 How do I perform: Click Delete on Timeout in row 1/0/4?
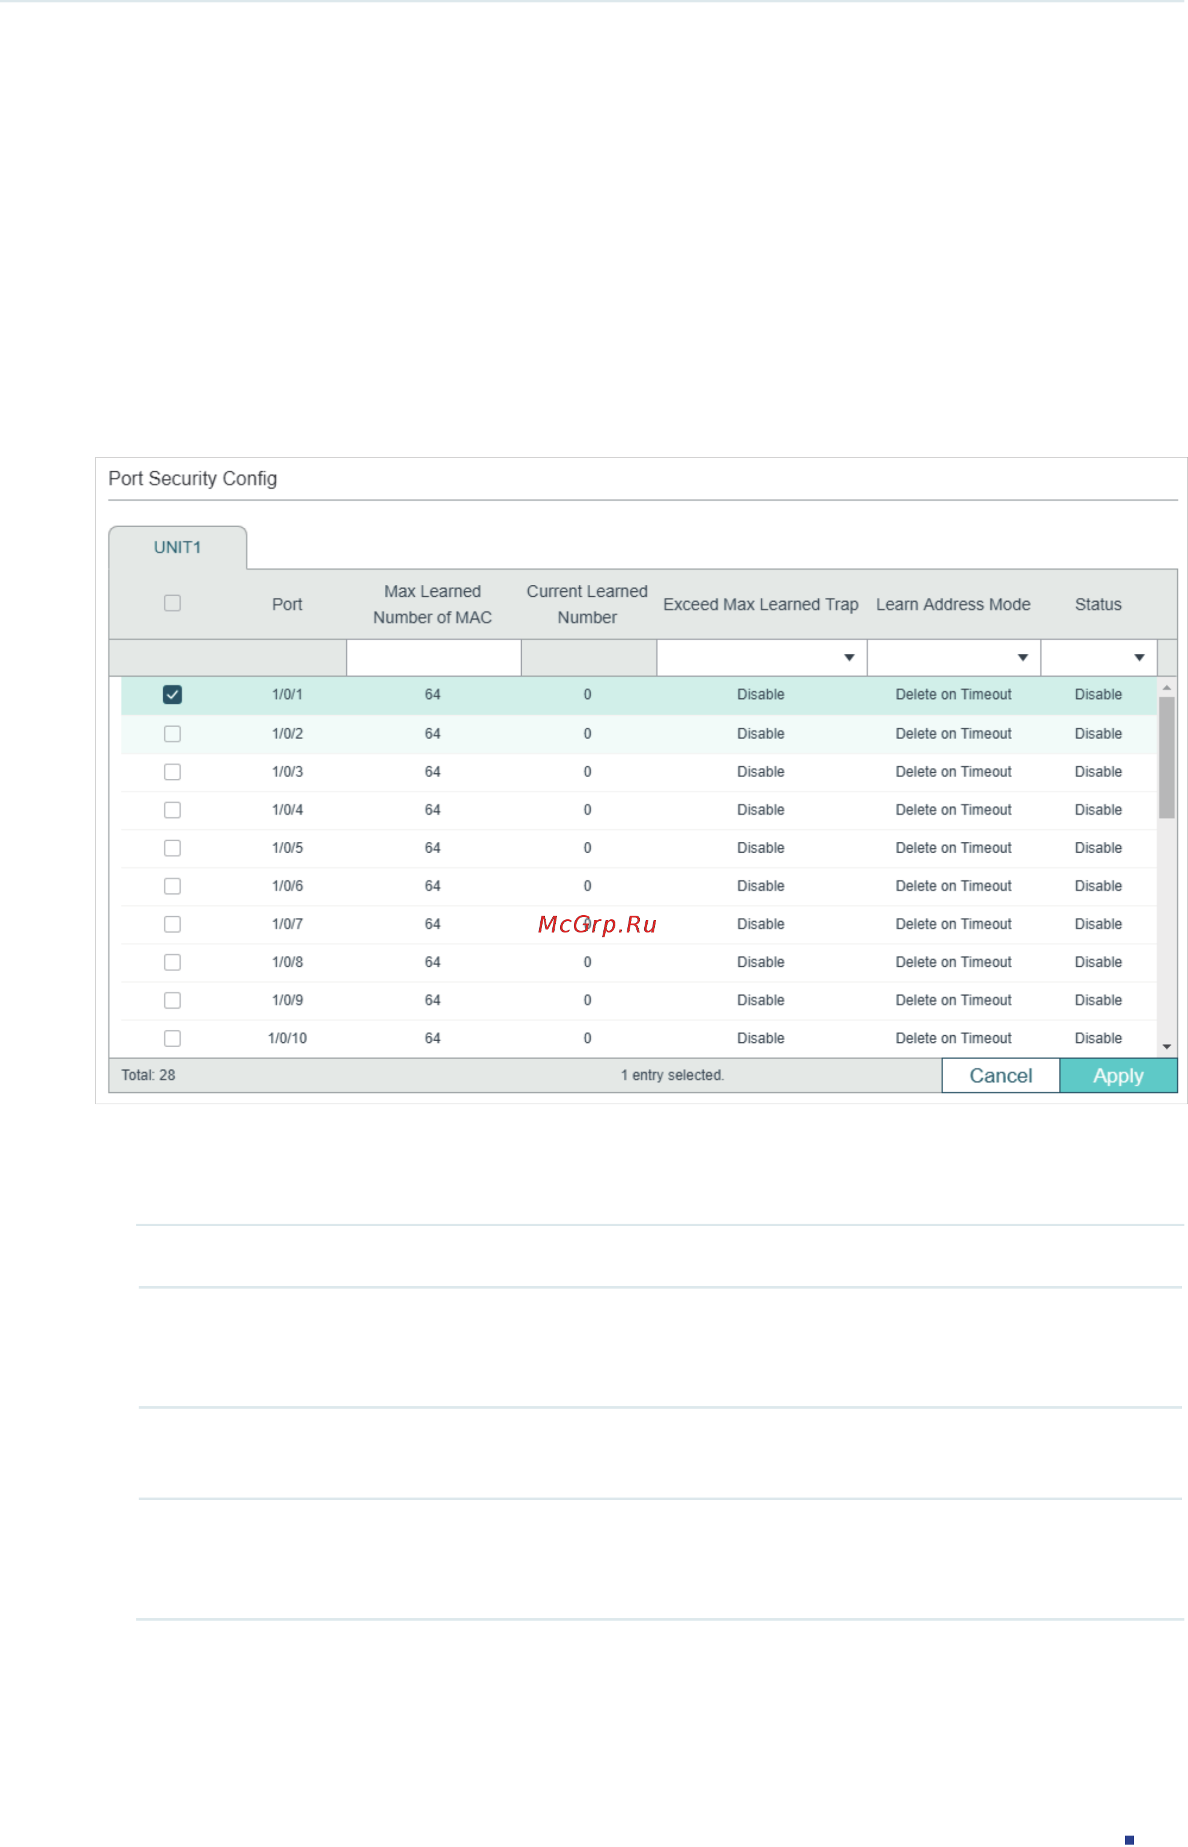click(x=953, y=810)
